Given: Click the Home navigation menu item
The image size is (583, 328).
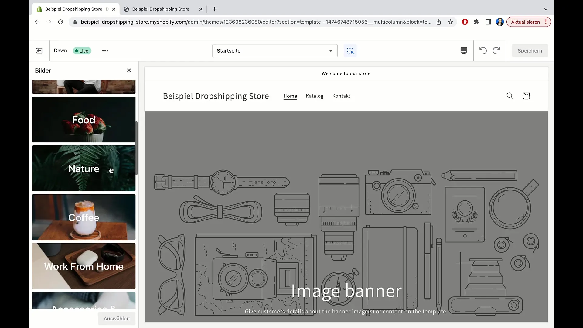Looking at the screenshot, I should pos(290,96).
